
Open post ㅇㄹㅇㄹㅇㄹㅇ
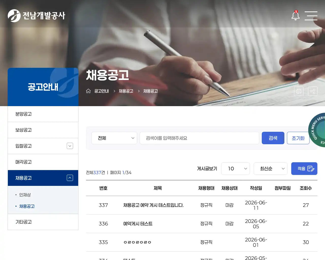pyautogui.click(x=137, y=242)
